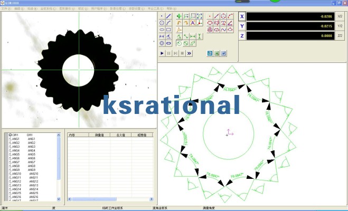Click the green horizontal dimension tool
Screen dimensions: 348x211
193,36
